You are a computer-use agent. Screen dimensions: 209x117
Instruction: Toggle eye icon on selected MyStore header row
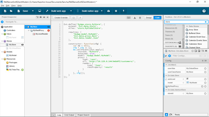[49, 27]
